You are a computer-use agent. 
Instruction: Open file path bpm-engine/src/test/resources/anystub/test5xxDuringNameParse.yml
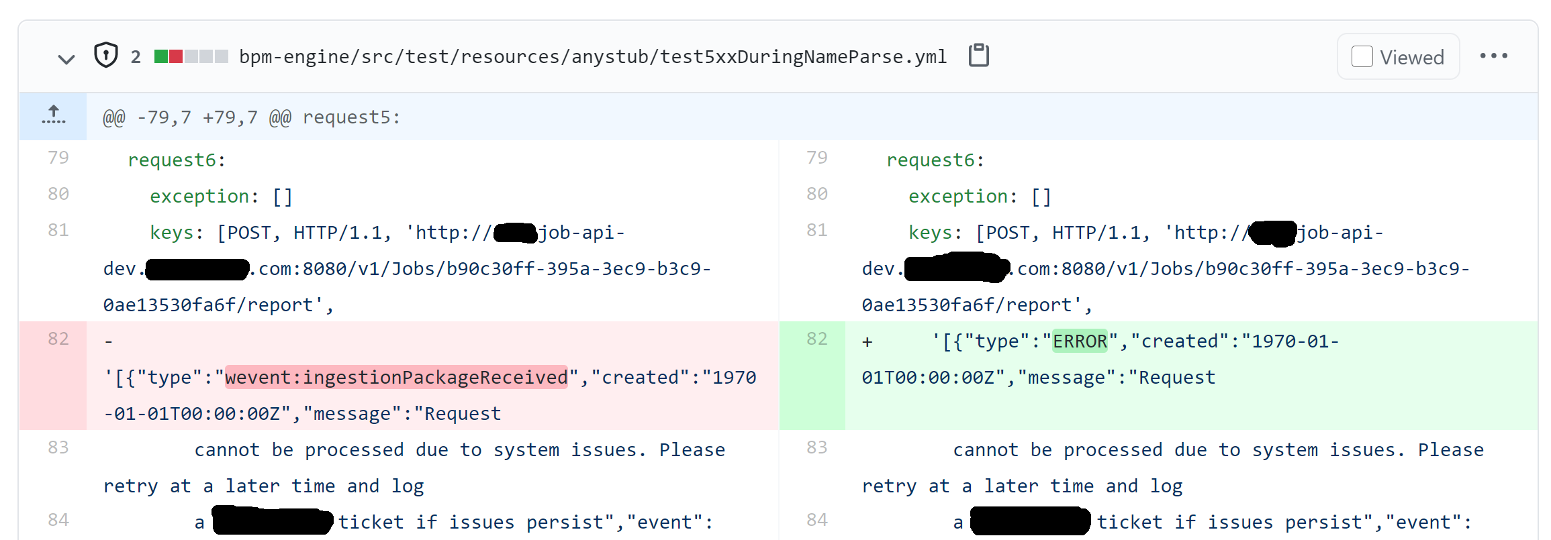pos(593,57)
